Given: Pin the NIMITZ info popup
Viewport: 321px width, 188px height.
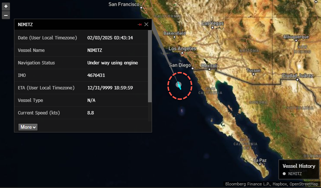Looking at the screenshot, I should [x=140, y=25].
